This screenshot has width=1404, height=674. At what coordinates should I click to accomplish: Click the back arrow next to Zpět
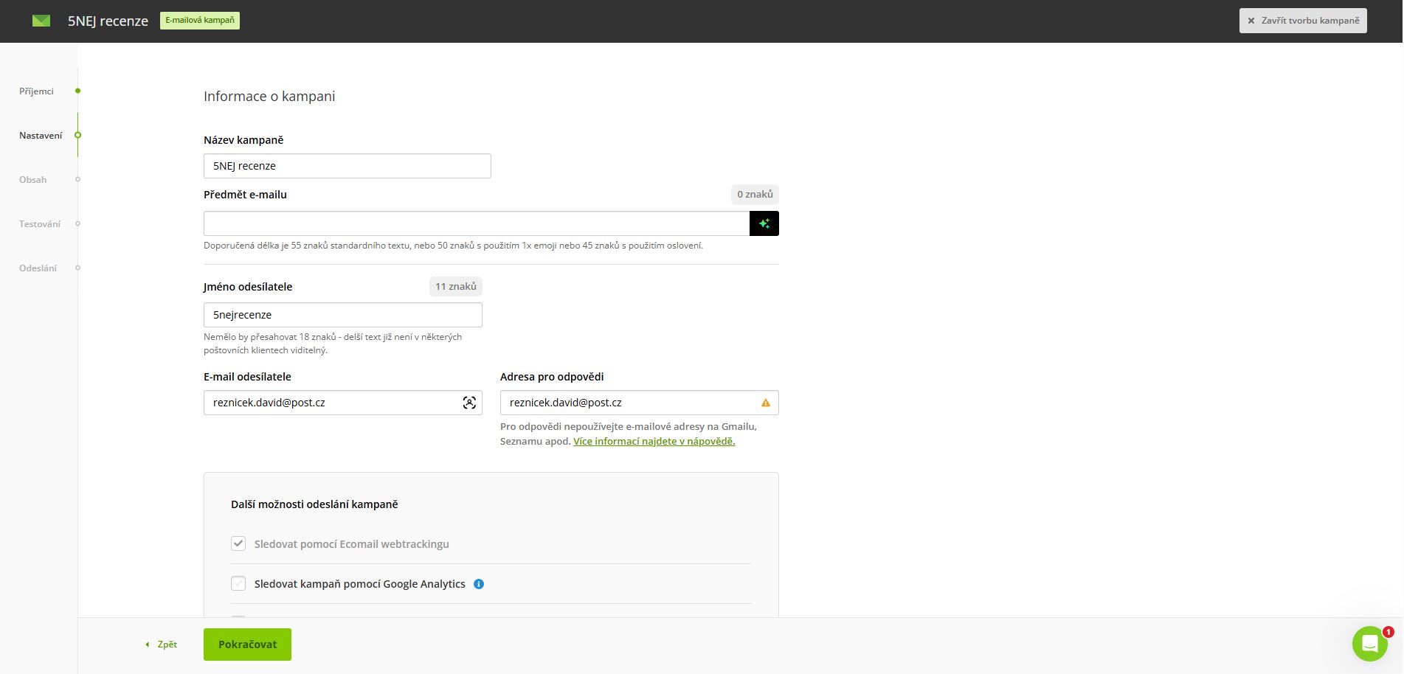click(x=147, y=645)
